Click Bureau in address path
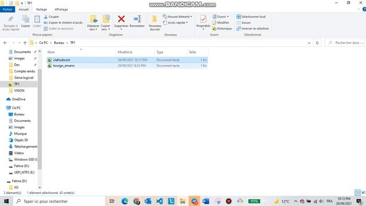Screen dimensions: 366x206 [59, 43]
